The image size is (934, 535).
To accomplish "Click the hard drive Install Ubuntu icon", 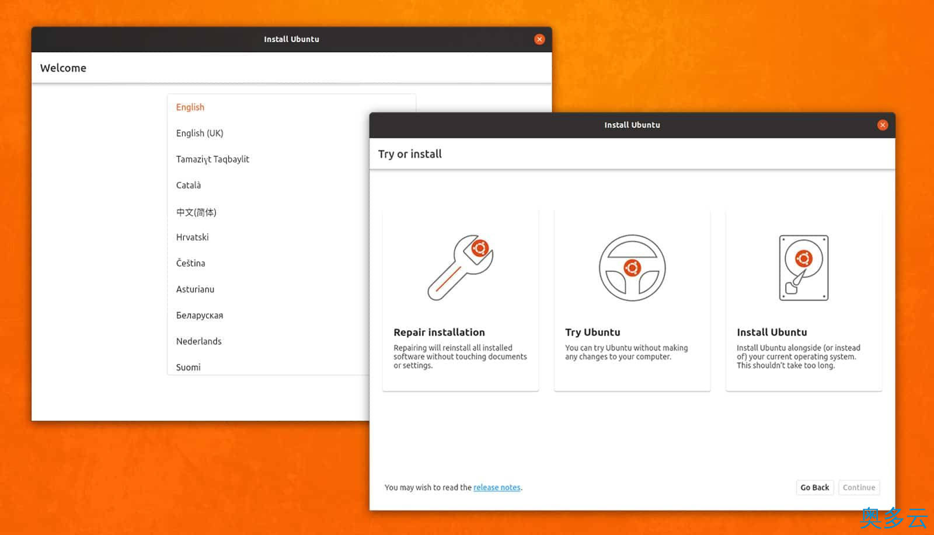I will click(803, 268).
